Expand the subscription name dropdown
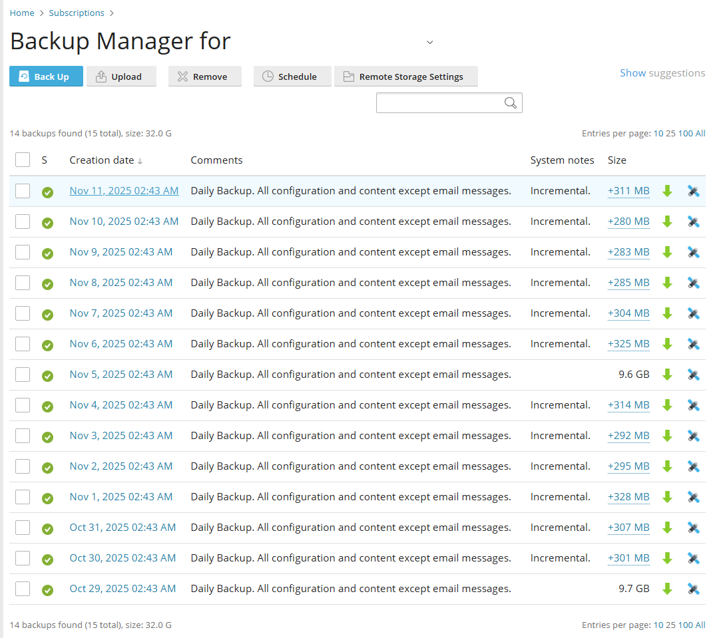The image size is (715, 638). (x=429, y=42)
